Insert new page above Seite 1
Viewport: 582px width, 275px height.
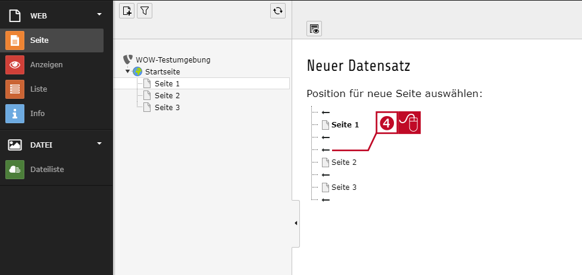(326, 112)
